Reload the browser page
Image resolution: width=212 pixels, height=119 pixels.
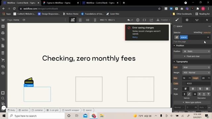pos(14,9)
